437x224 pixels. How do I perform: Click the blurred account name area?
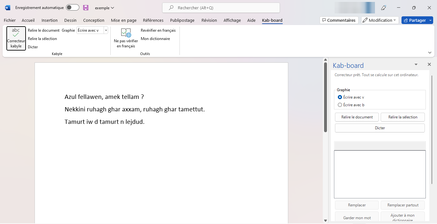354,8
